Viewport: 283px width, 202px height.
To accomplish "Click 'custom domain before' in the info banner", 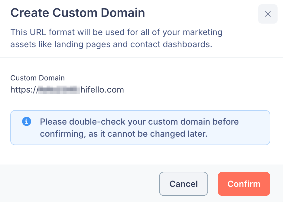I will 194,122.
